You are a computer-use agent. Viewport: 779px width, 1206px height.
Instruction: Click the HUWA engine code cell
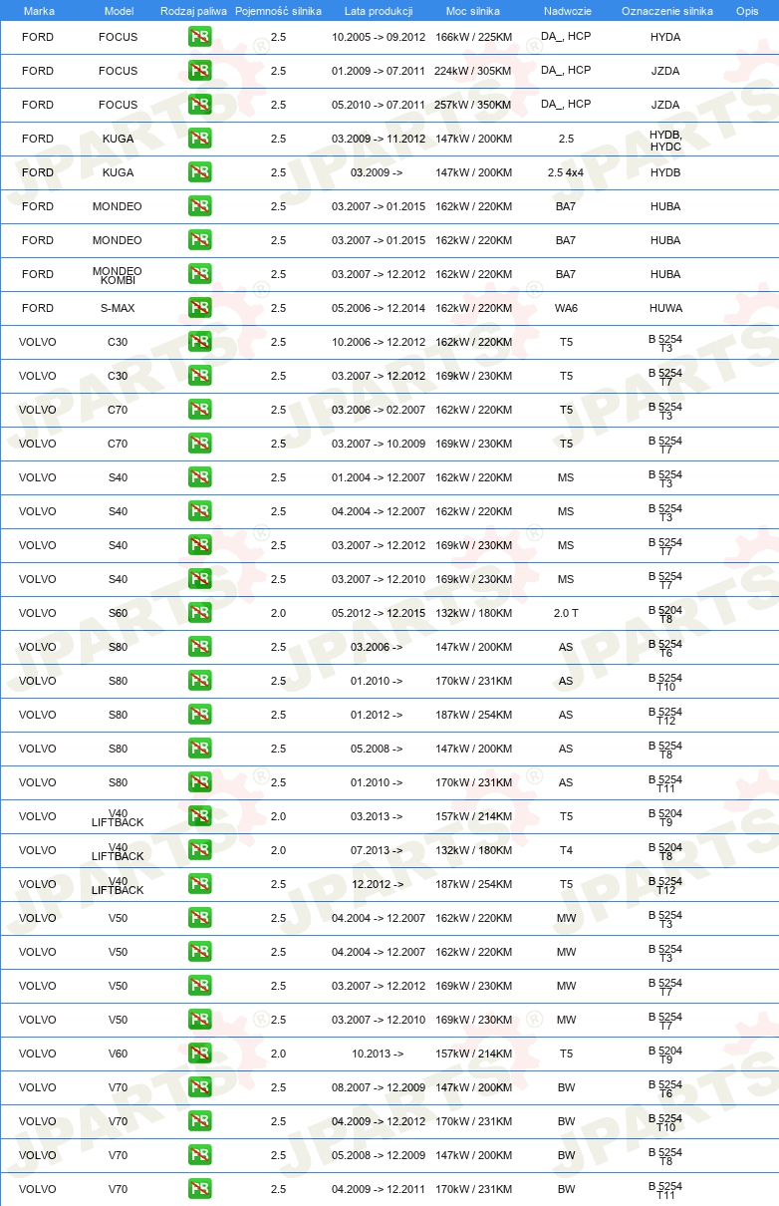[x=665, y=308]
